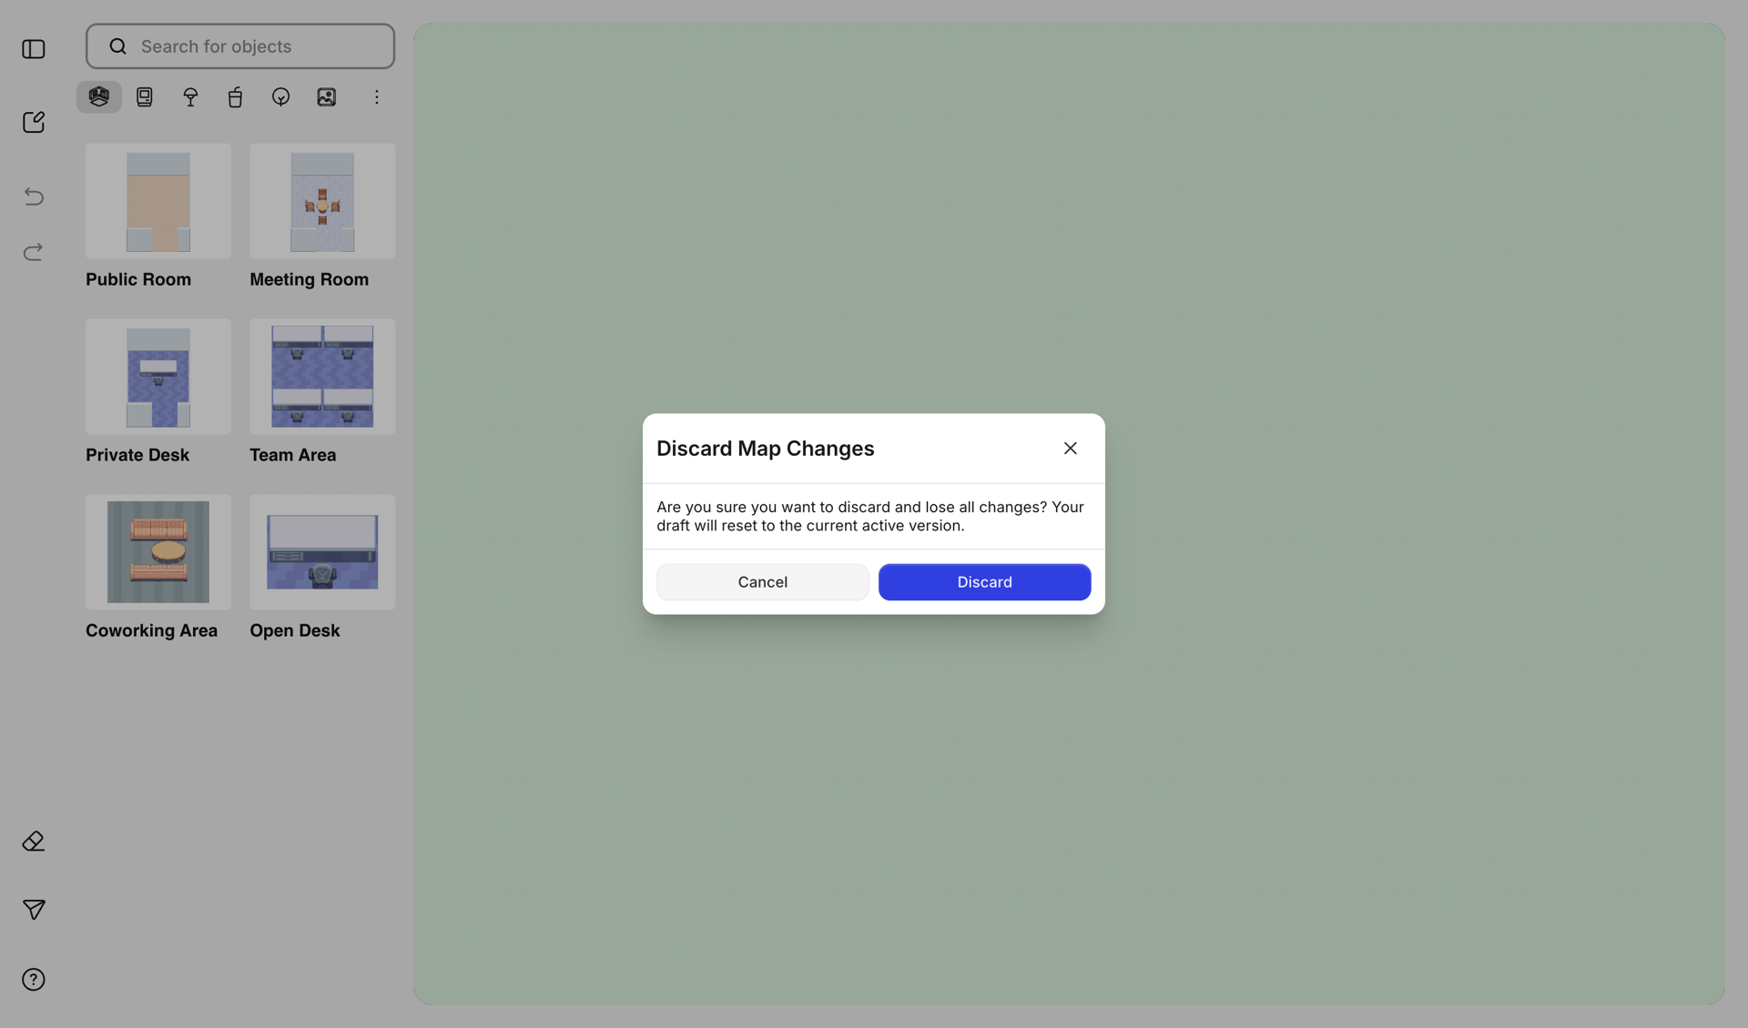Select the lamp lighting category icon

click(x=189, y=96)
